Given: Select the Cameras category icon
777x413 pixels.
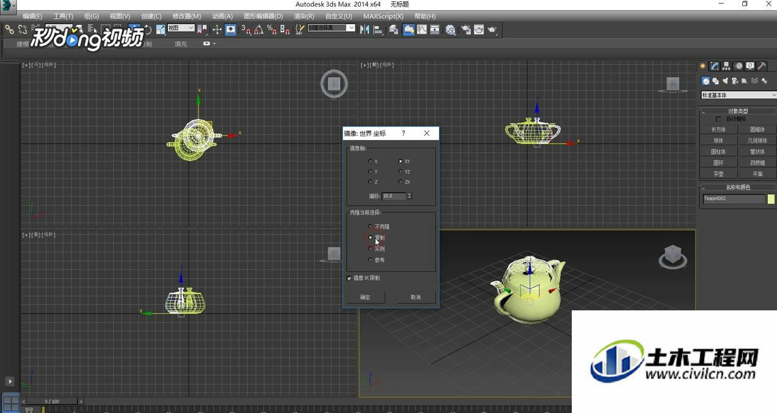Looking at the screenshot, I should pyautogui.click(x=735, y=81).
